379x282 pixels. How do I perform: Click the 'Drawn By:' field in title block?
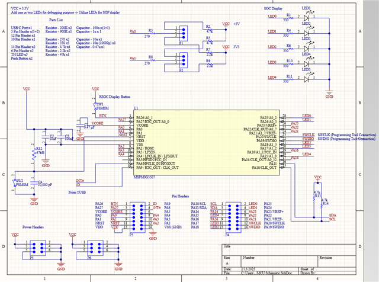point(327,273)
